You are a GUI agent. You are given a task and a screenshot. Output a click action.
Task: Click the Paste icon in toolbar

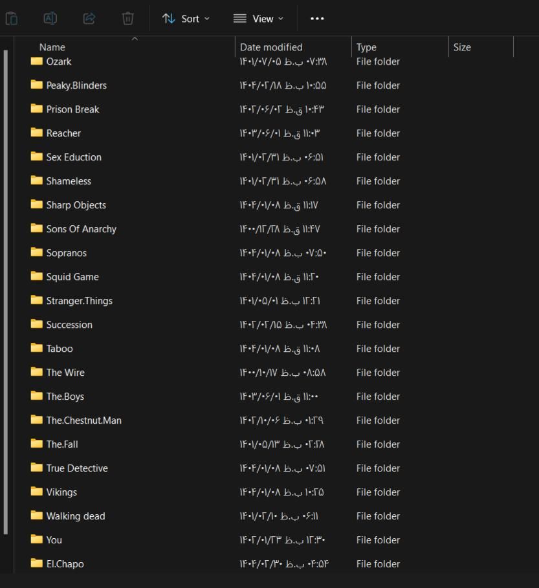12,18
